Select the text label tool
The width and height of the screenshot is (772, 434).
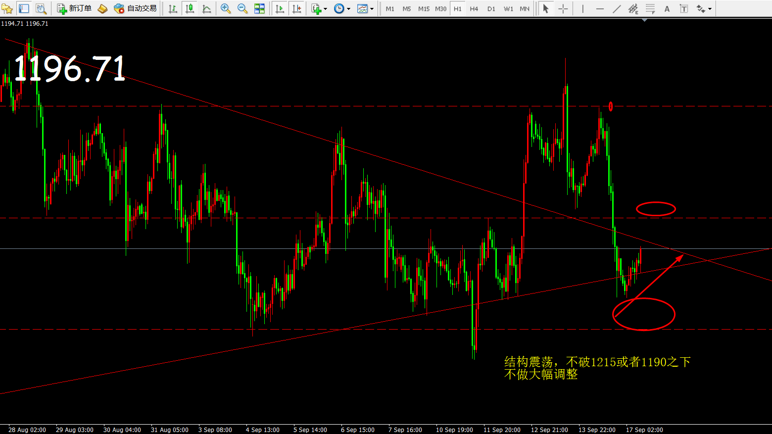click(684, 8)
